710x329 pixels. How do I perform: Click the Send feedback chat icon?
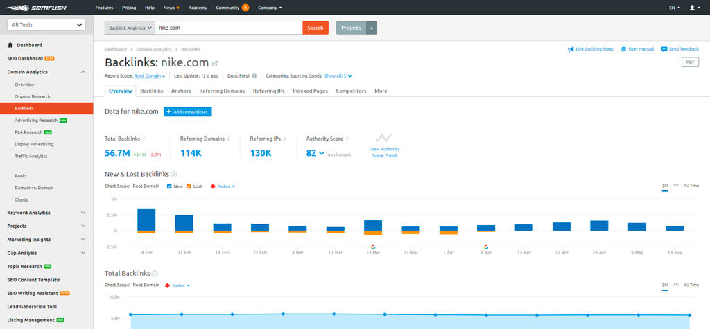point(664,49)
